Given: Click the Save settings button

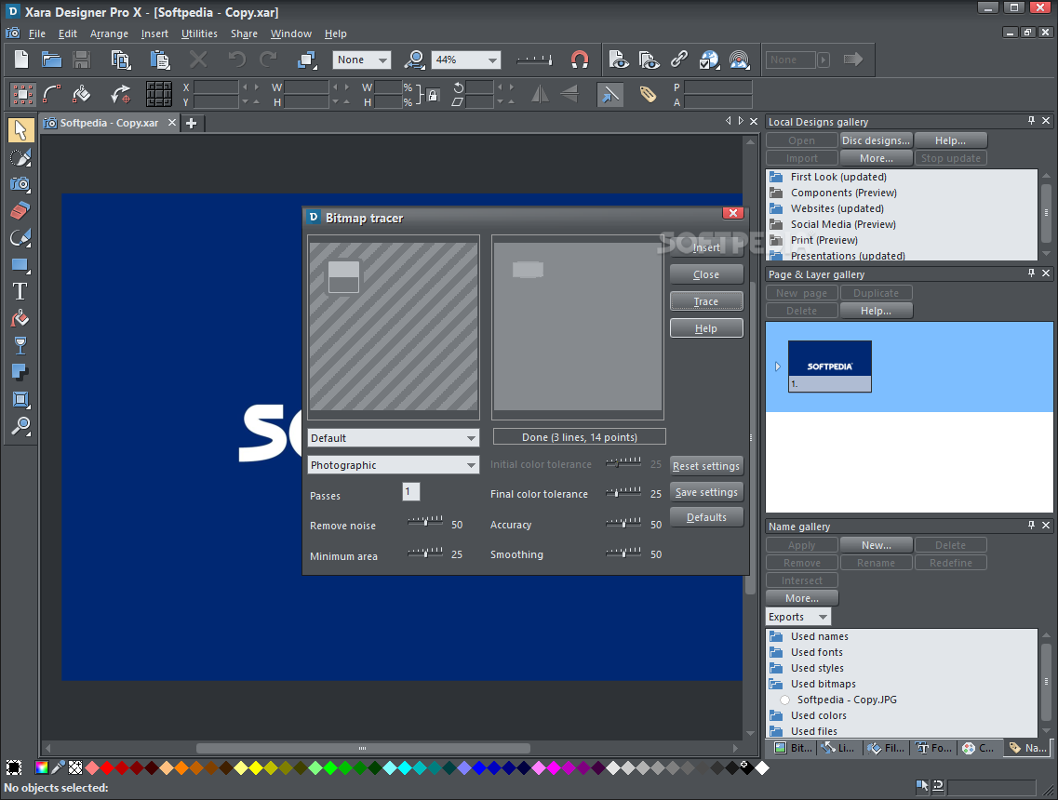Looking at the screenshot, I should pyautogui.click(x=706, y=492).
